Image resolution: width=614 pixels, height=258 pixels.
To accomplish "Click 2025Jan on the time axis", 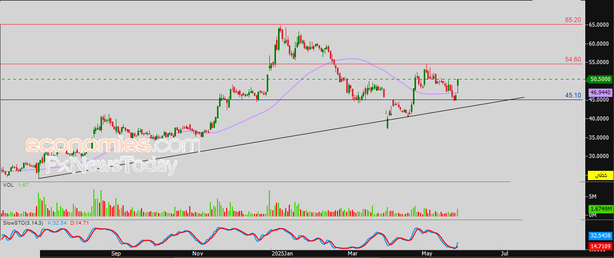I will [x=282, y=254].
